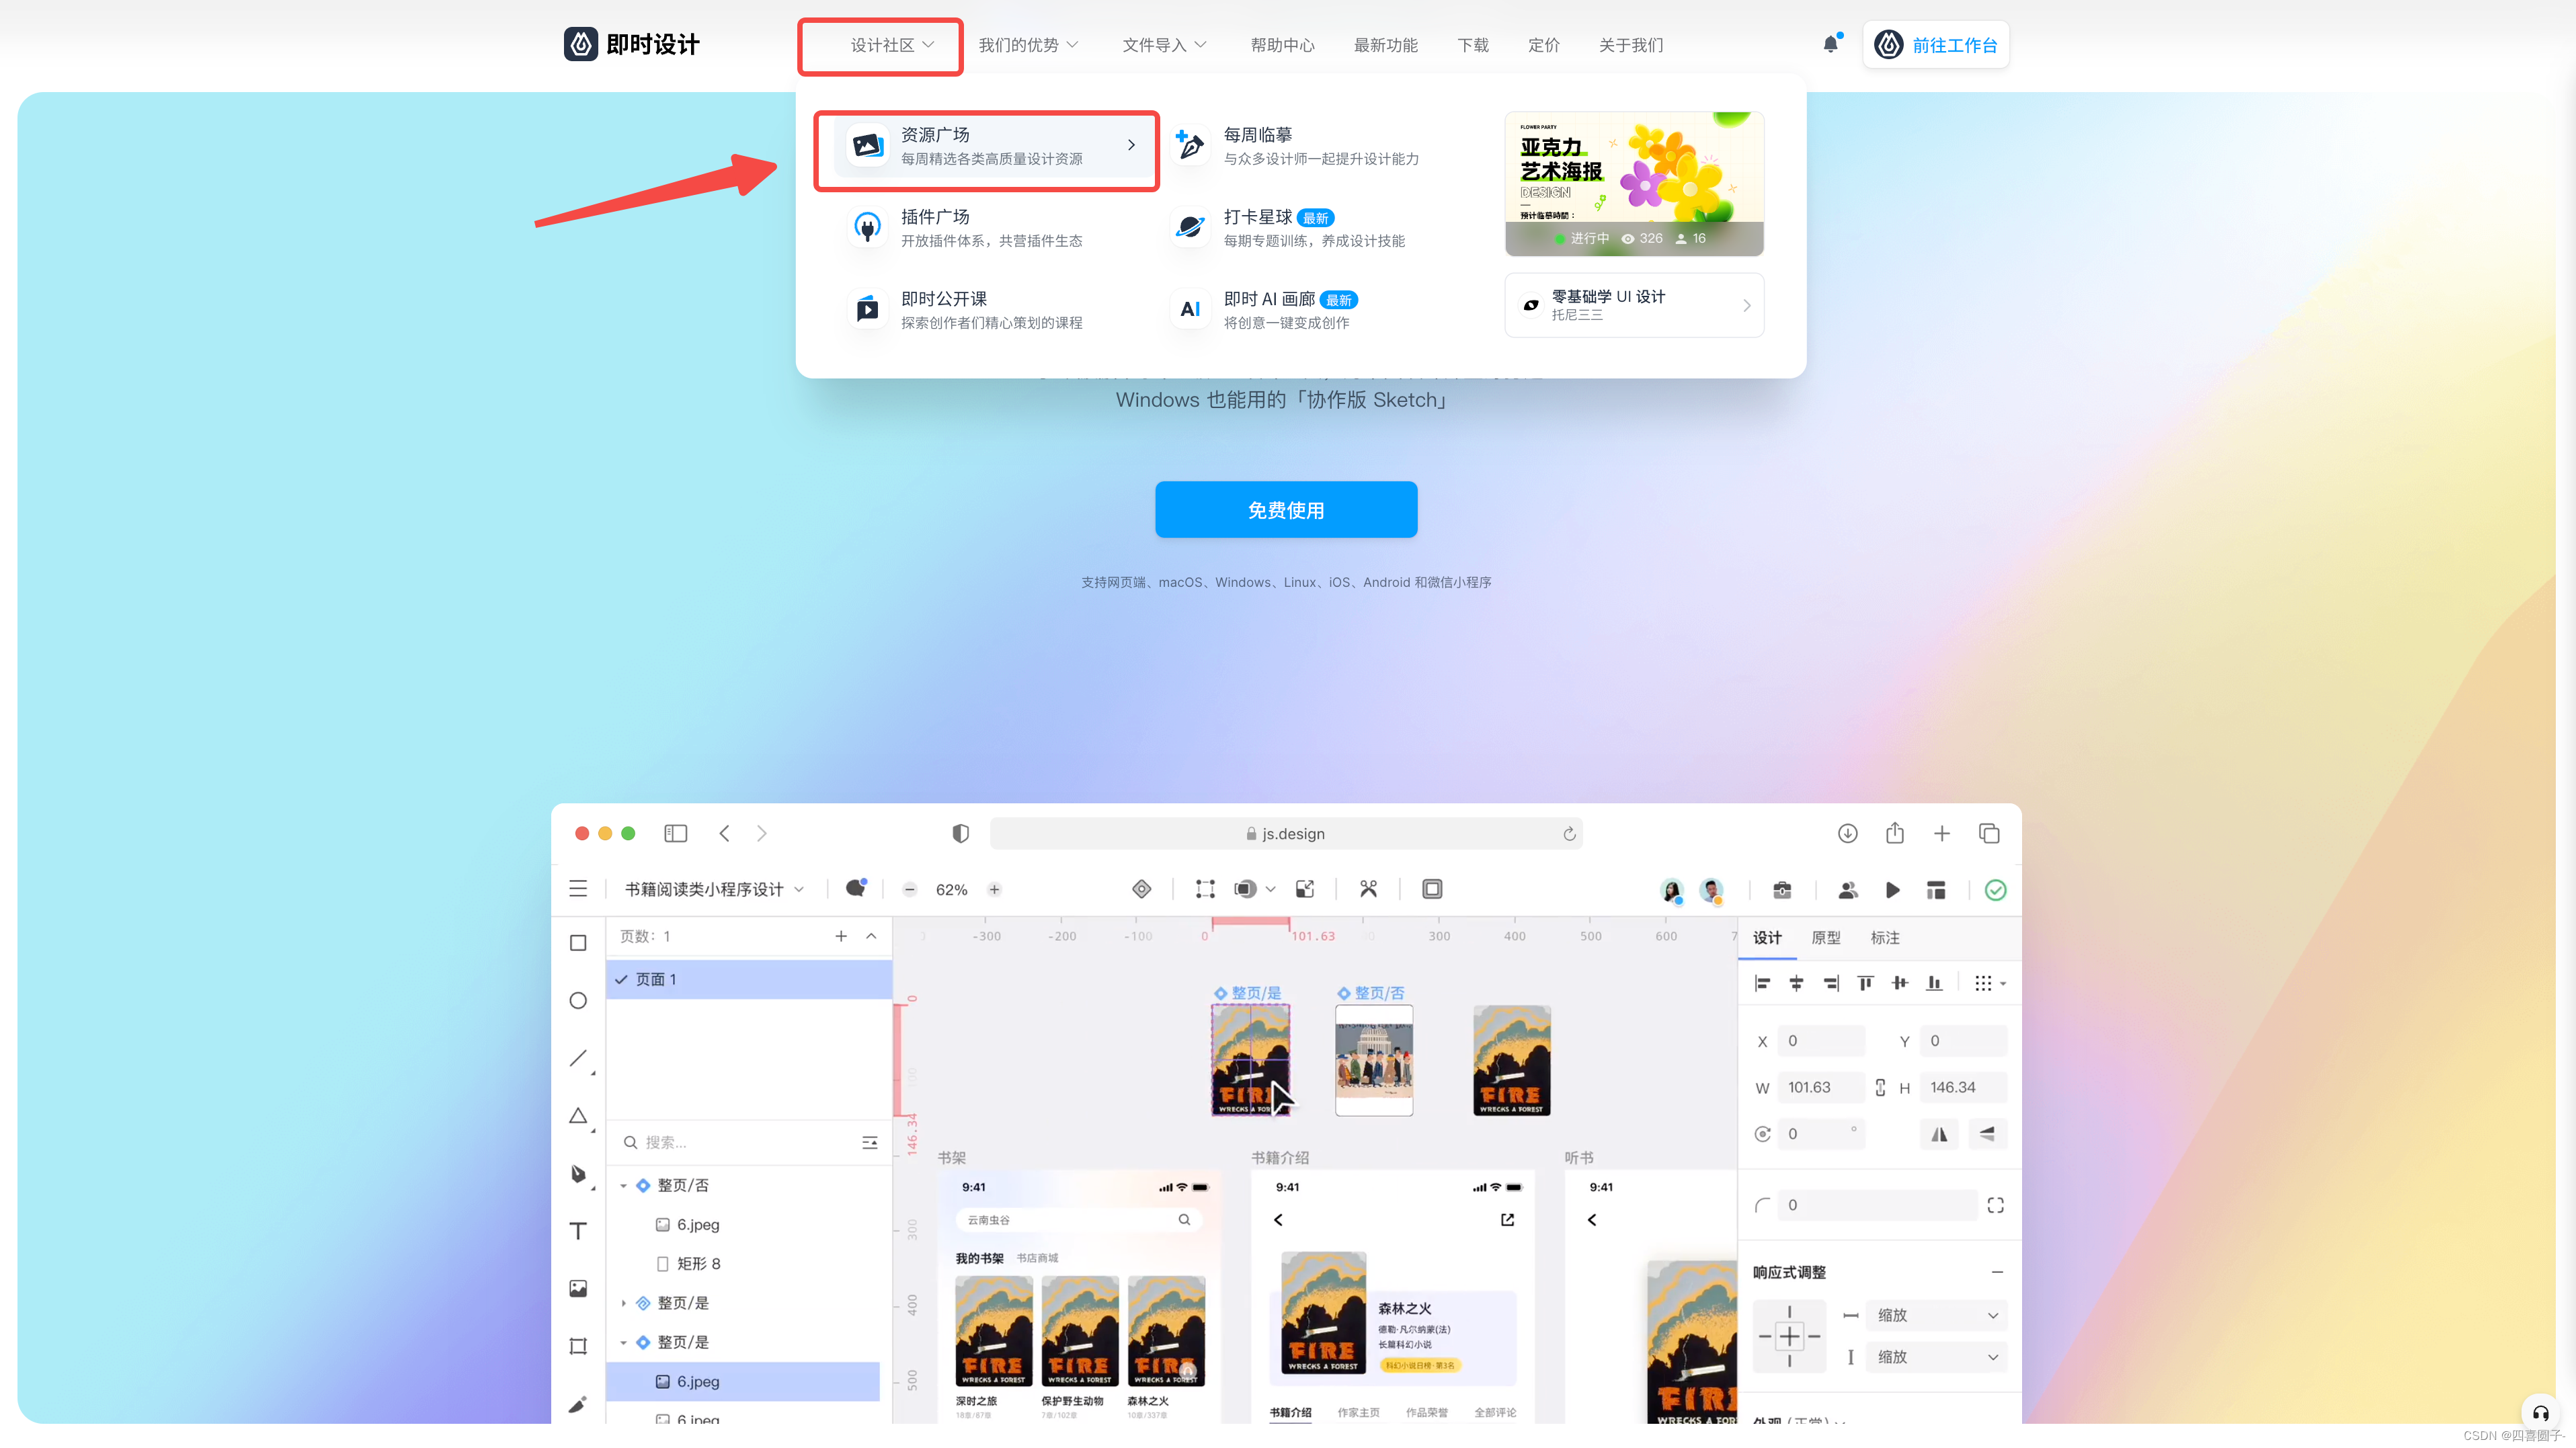Expand the collapsed 整页/是 layer group
The image size is (2576, 1448).
[x=623, y=1303]
